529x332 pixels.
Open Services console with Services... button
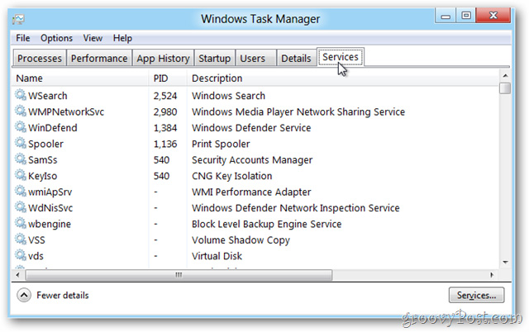coord(476,296)
